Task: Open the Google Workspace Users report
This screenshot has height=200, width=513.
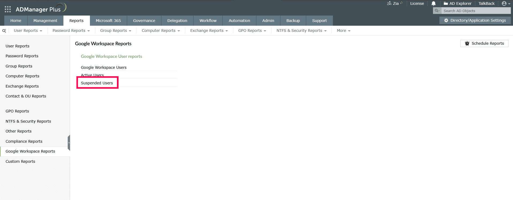Action: click(104, 67)
